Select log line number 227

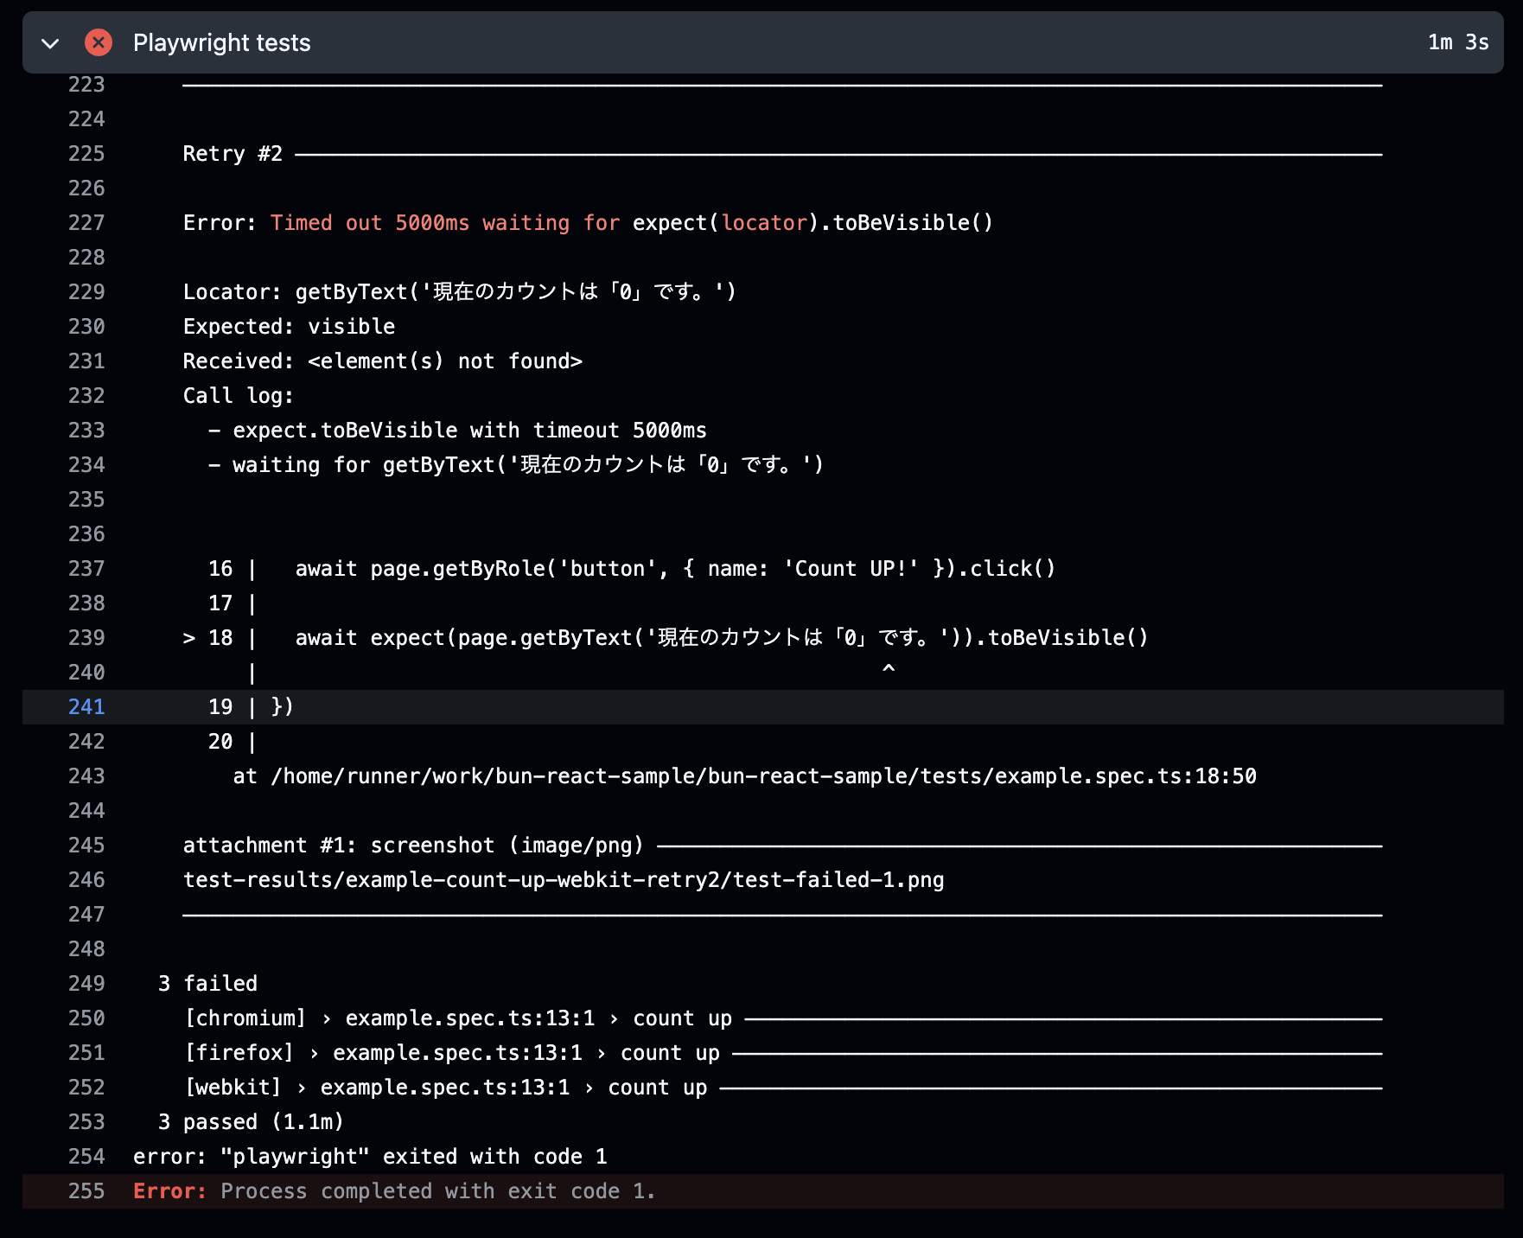86,222
